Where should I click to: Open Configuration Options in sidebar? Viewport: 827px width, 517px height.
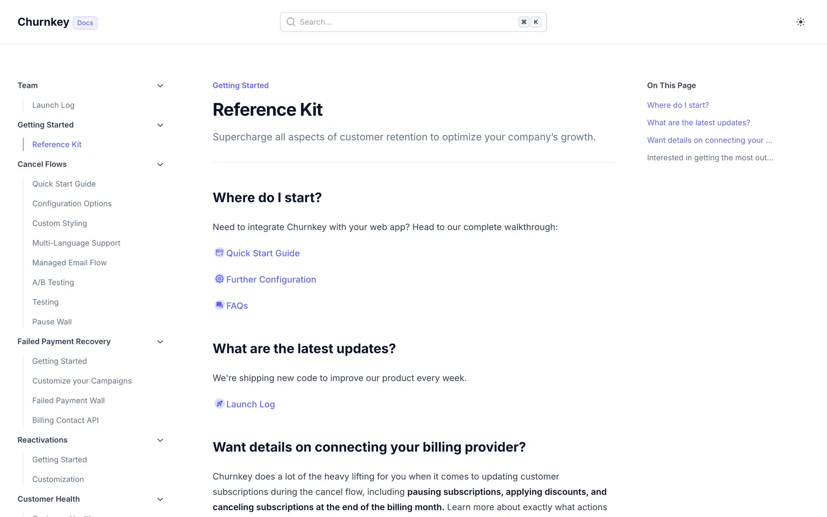click(x=72, y=204)
